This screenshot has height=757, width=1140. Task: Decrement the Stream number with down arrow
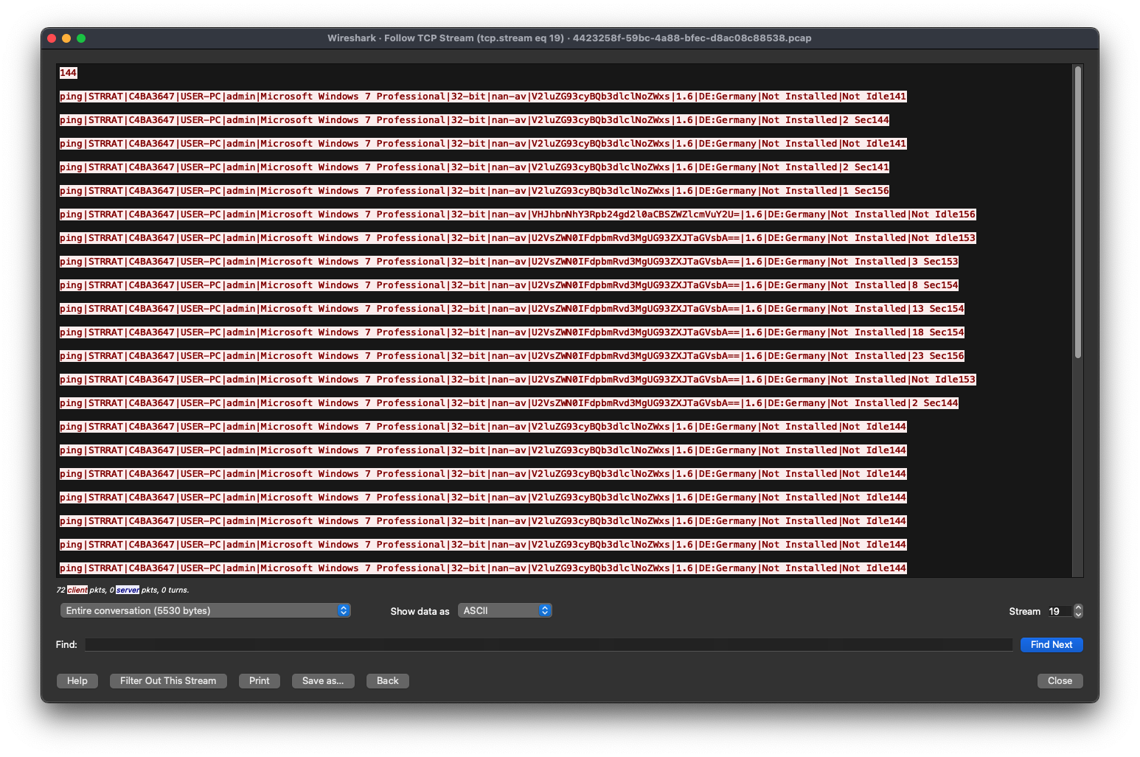point(1079,615)
